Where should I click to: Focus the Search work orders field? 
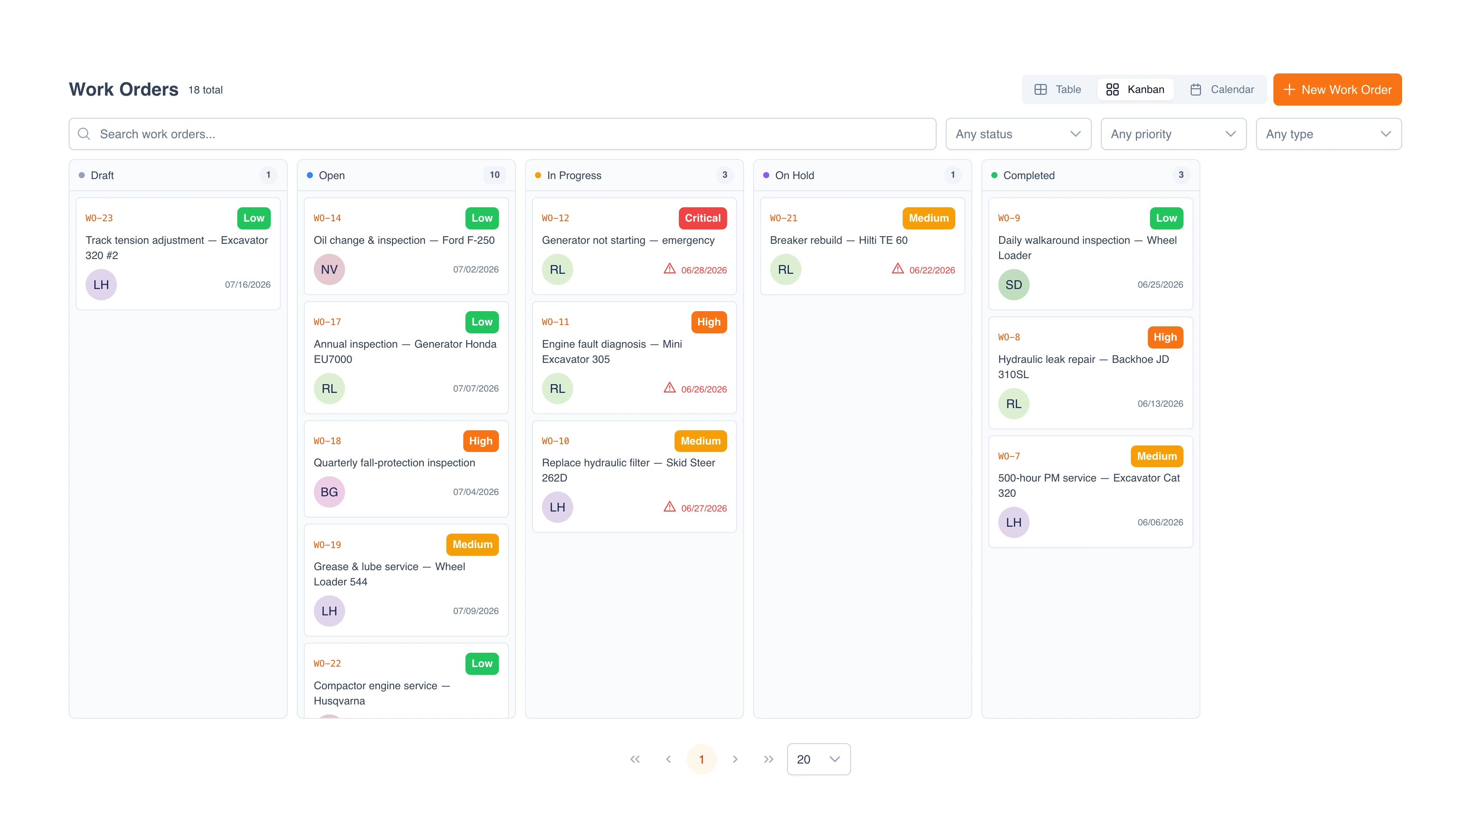coord(502,134)
